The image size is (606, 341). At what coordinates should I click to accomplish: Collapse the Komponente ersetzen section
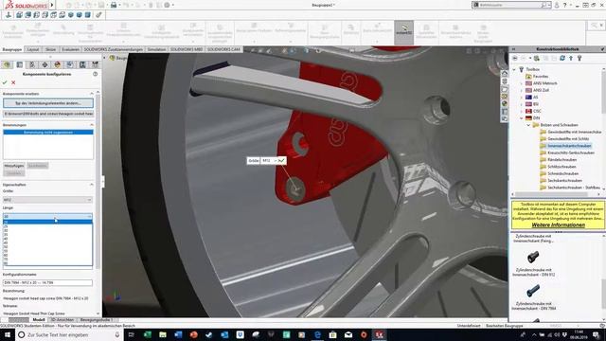click(x=92, y=94)
